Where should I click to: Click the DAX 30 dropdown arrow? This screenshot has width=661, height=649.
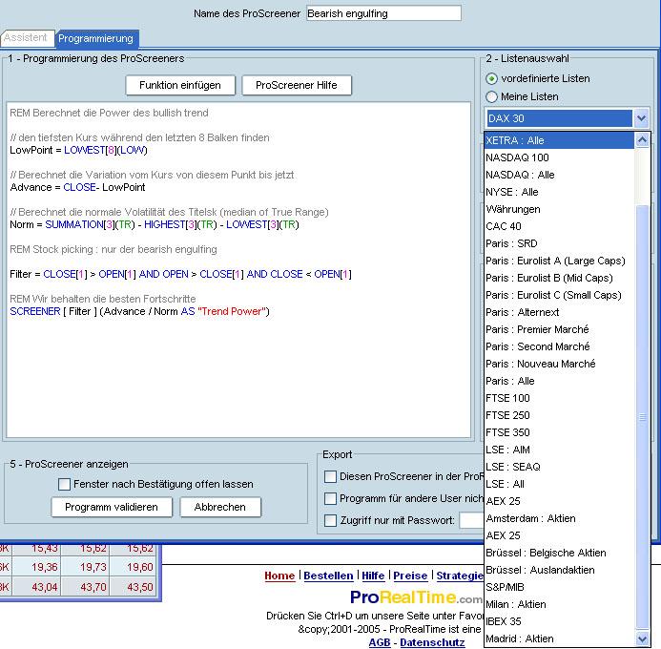pyautogui.click(x=641, y=118)
